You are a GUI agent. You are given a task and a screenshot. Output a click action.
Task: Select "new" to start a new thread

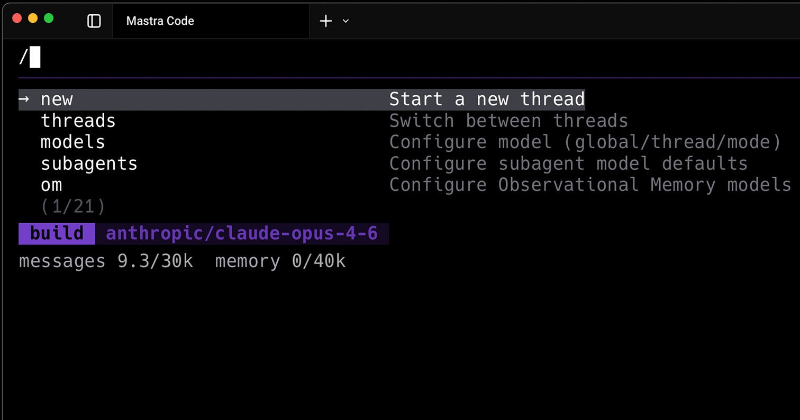tap(57, 99)
